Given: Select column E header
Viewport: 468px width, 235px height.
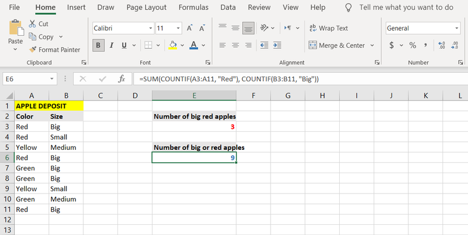Looking at the screenshot, I should coord(194,95).
